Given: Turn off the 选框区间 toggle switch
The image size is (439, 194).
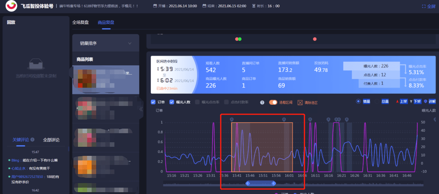Looking at the screenshot, I should pyautogui.click(x=273, y=102).
